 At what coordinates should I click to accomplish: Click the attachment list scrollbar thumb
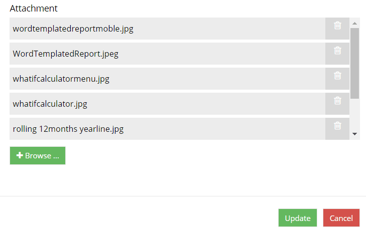click(x=354, y=63)
